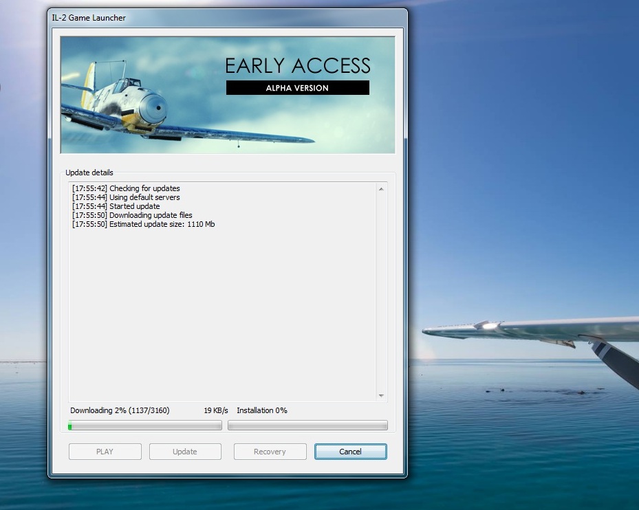The height and width of the screenshot is (510, 639).
Task: Click the Update button
Action: [x=185, y=452]
